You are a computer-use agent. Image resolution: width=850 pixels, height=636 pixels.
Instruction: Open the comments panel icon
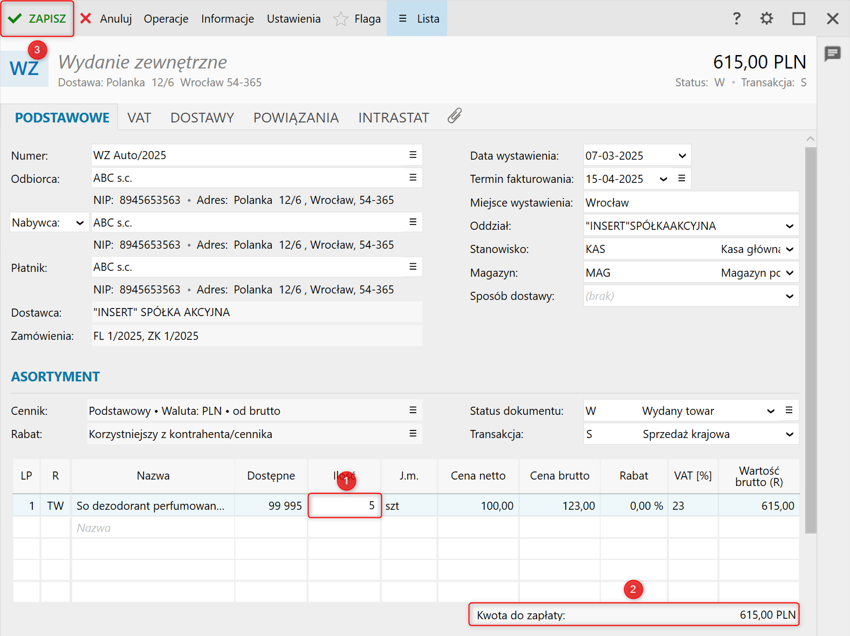click(x=832, y=53)
